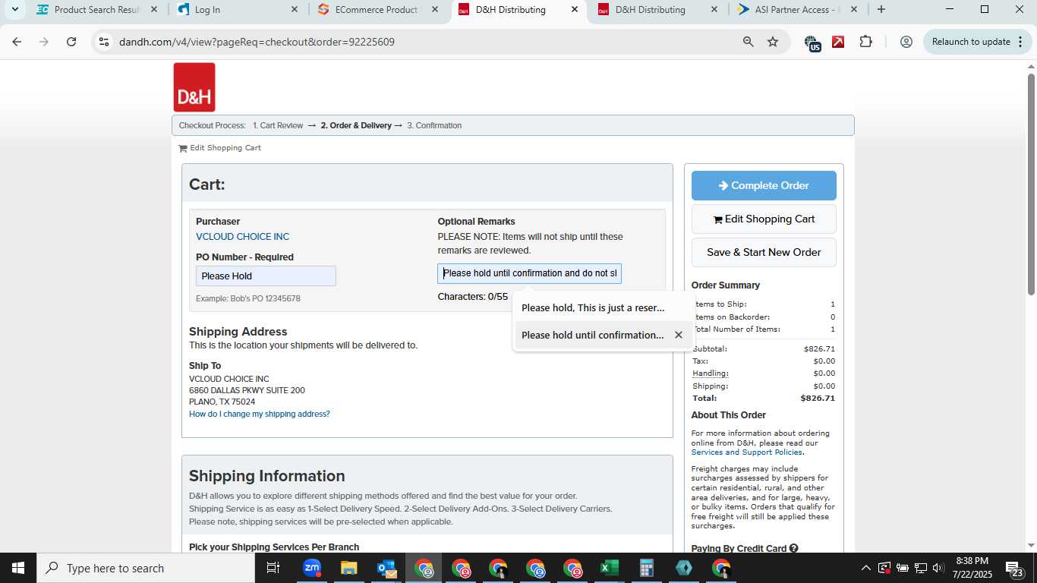Image resolution: width=1037 pixels, height=583 pixels.
Task: Click the Optional Remarks text field
Action: pyautogui.click(x=529, y=273)
